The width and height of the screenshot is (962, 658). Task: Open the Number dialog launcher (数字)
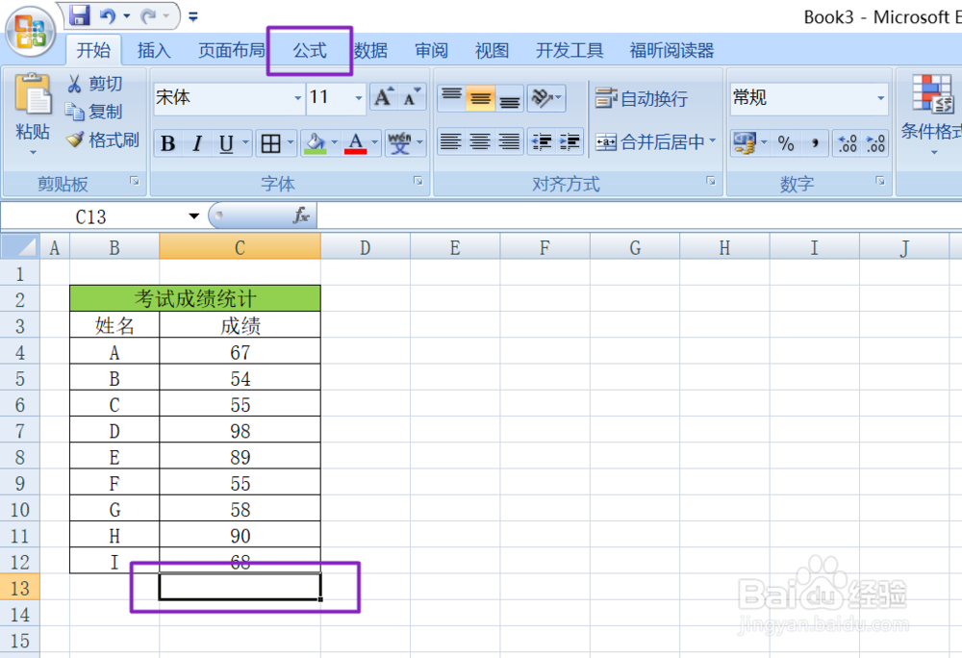(880, 181)
